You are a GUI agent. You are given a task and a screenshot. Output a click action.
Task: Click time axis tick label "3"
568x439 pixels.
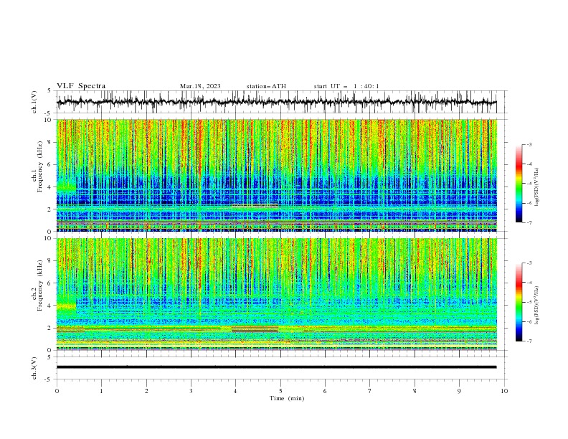click(191, 391)
